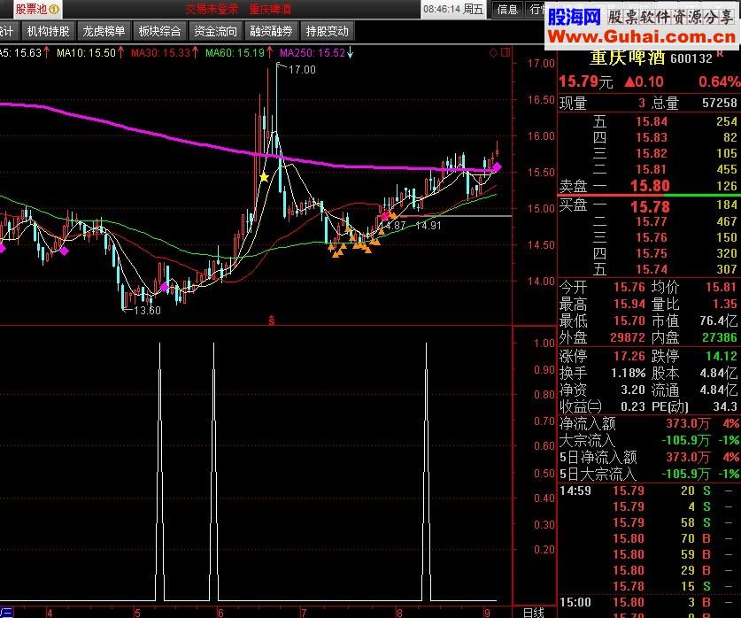
Task: Click the 14.91 price label on chart
Action: 428,226
